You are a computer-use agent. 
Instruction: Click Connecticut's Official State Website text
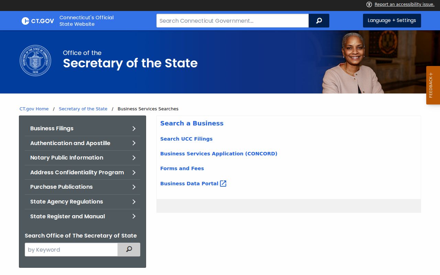[x=87, y=21]
